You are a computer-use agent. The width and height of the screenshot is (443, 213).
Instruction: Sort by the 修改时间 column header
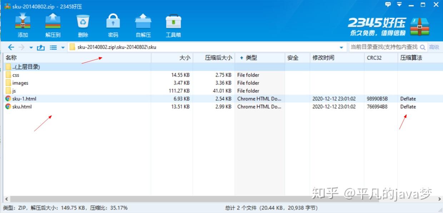click(337, 58)
